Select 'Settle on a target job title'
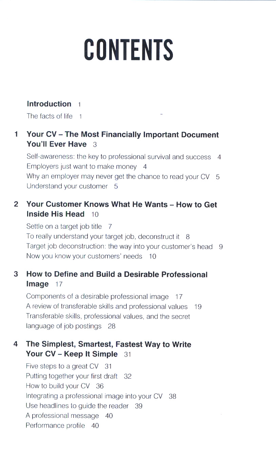Image resolution: width=276 pixels, height=467 pixels. [x=64, y=227]
